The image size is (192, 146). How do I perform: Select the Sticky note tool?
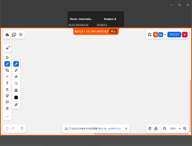(x=7, y=96)
